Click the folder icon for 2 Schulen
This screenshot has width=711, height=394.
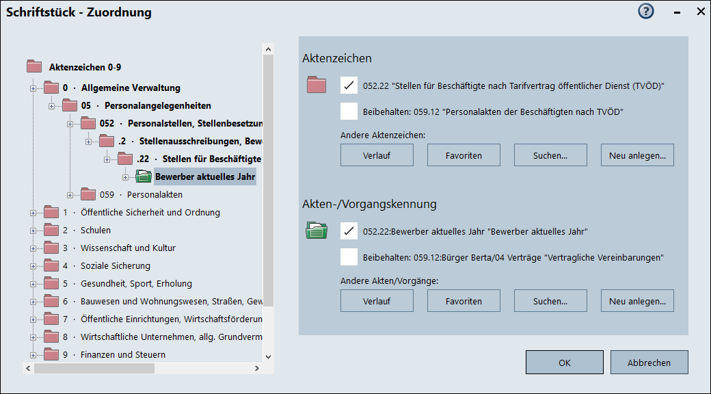[52, 231]
